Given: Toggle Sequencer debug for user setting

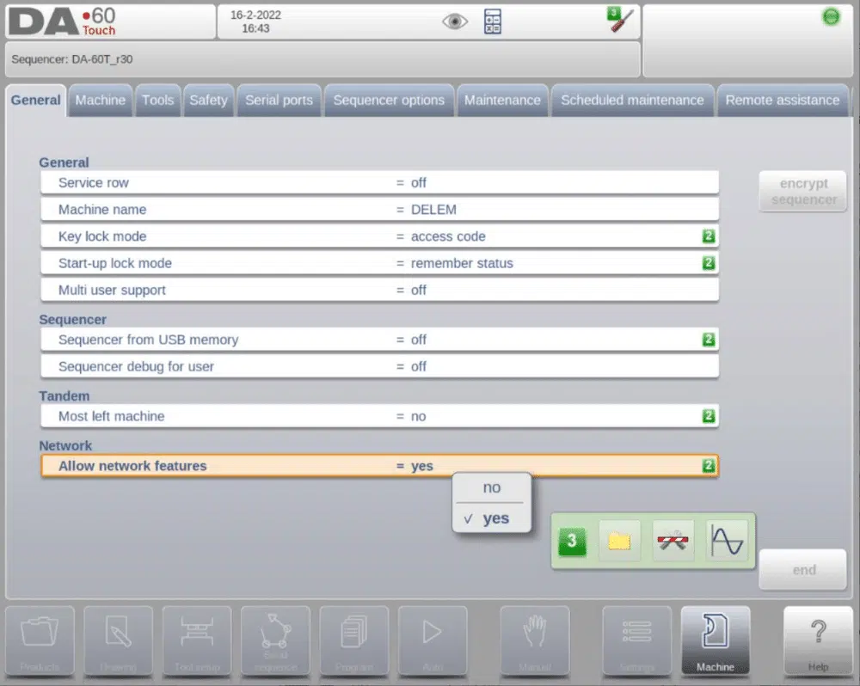Looking at the screenshot, I should pos(379,366).
